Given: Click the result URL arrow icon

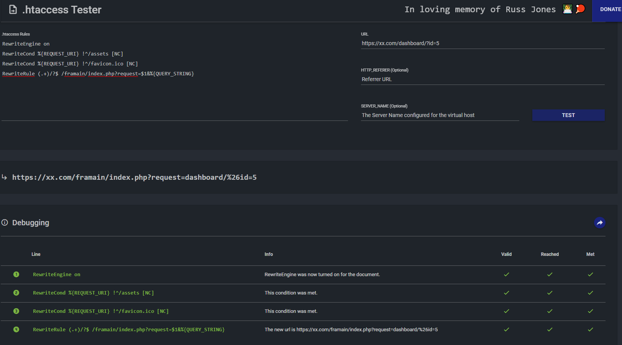Looking at the screenshot, I should [x=5, y=177].
